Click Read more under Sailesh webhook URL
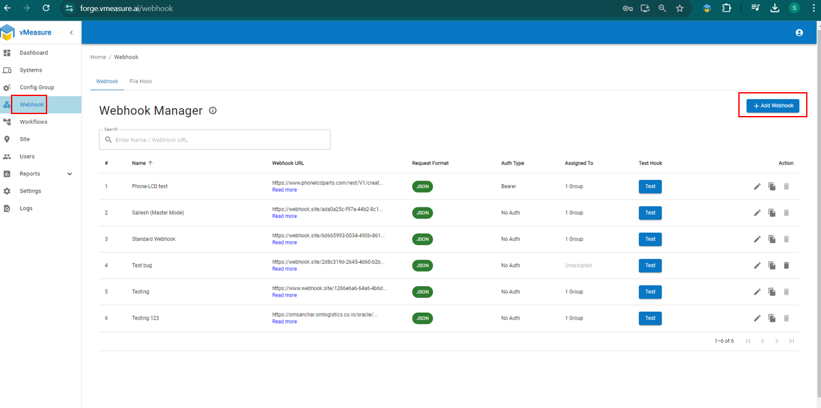This screenshot has width=821, height=408. pyautogui.click(x=284, y=217)
